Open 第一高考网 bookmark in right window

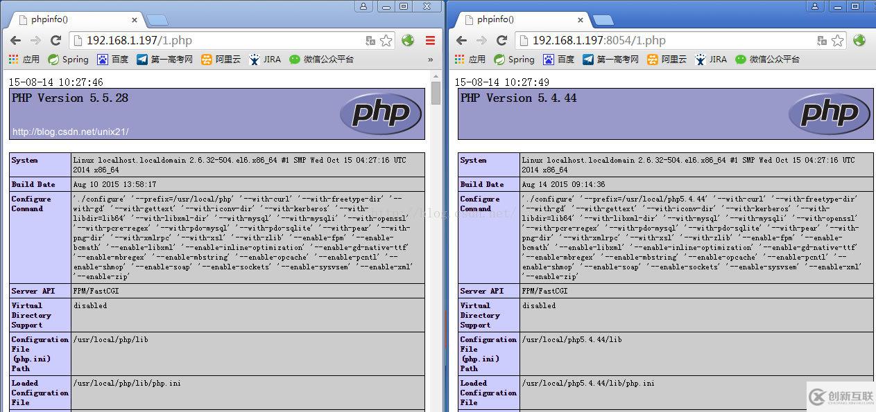click(x=610, y=60)
